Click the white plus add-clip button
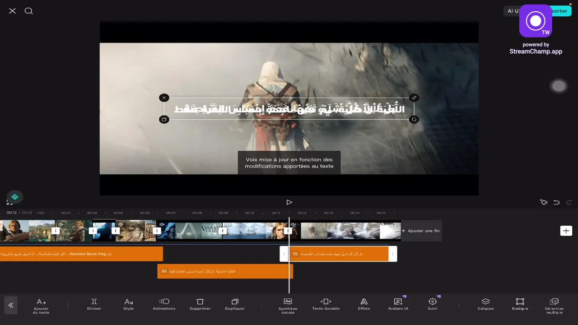The width and height of the screenshot is (578, 325). tap(566, 231)
